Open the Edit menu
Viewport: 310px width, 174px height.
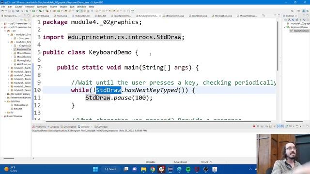10,7
